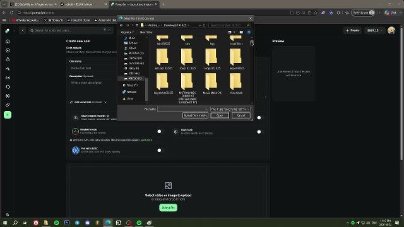Image resolution: width=404 pixels, height=227 pixels.
Task: Open the address path history dropdown
Action: click(x=199, y=25)
